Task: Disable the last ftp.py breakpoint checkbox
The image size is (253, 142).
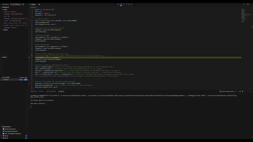Action: pos(4,138)
